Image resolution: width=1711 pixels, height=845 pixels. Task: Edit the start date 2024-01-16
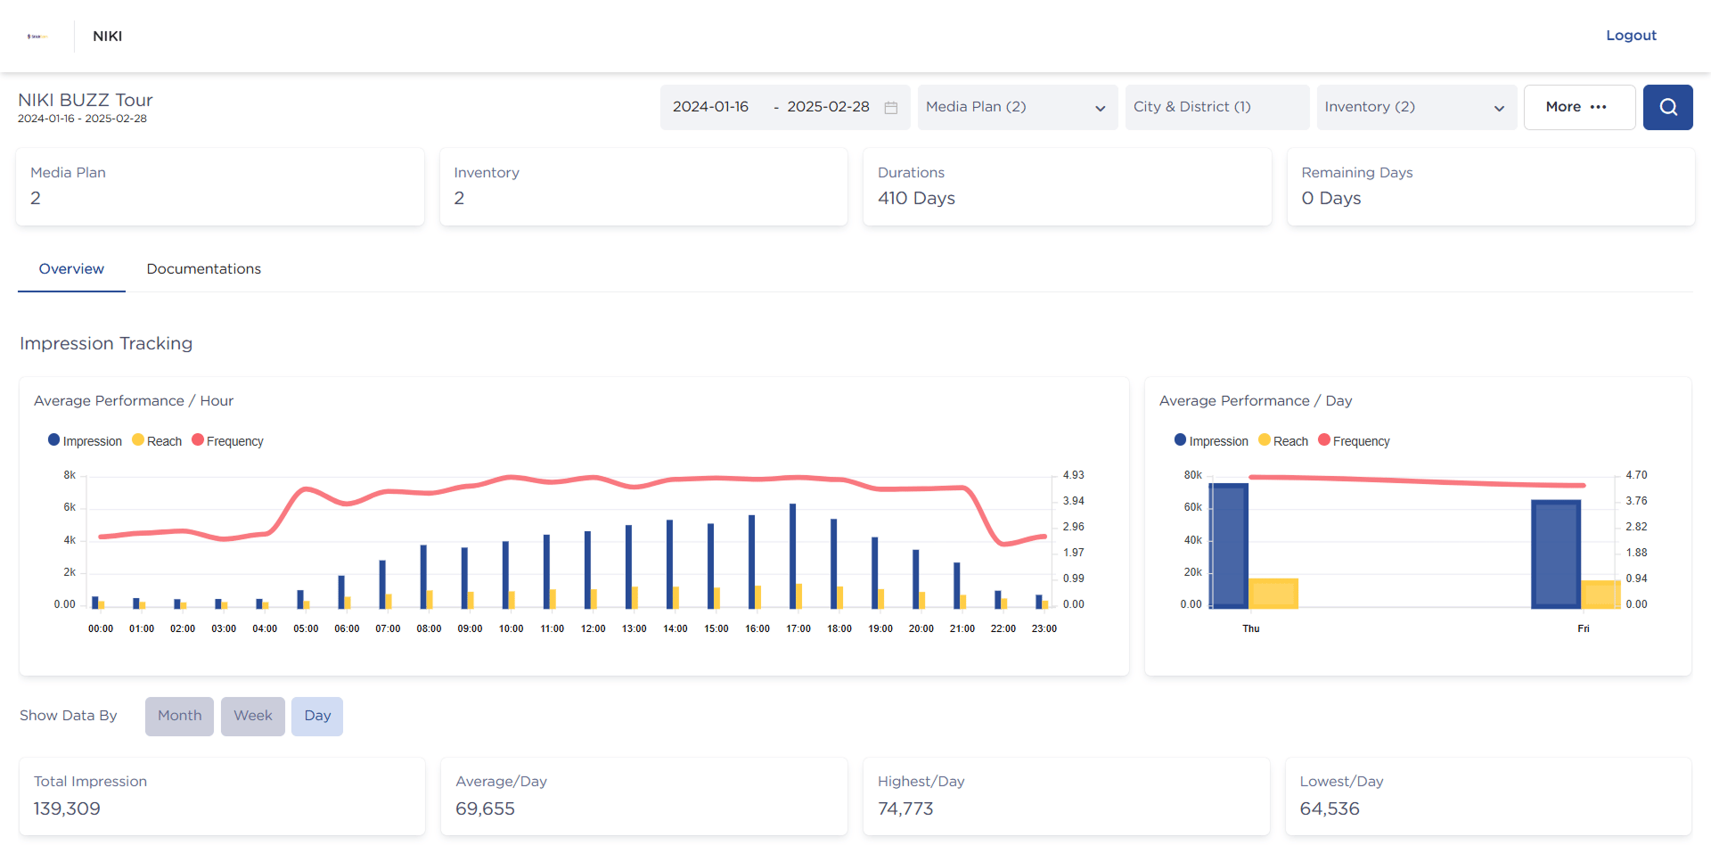(710, 107)
